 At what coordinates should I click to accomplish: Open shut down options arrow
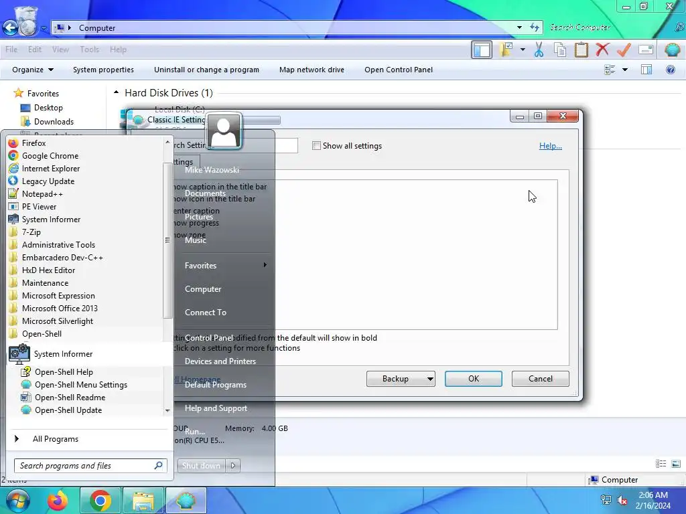tap(232, 466)
